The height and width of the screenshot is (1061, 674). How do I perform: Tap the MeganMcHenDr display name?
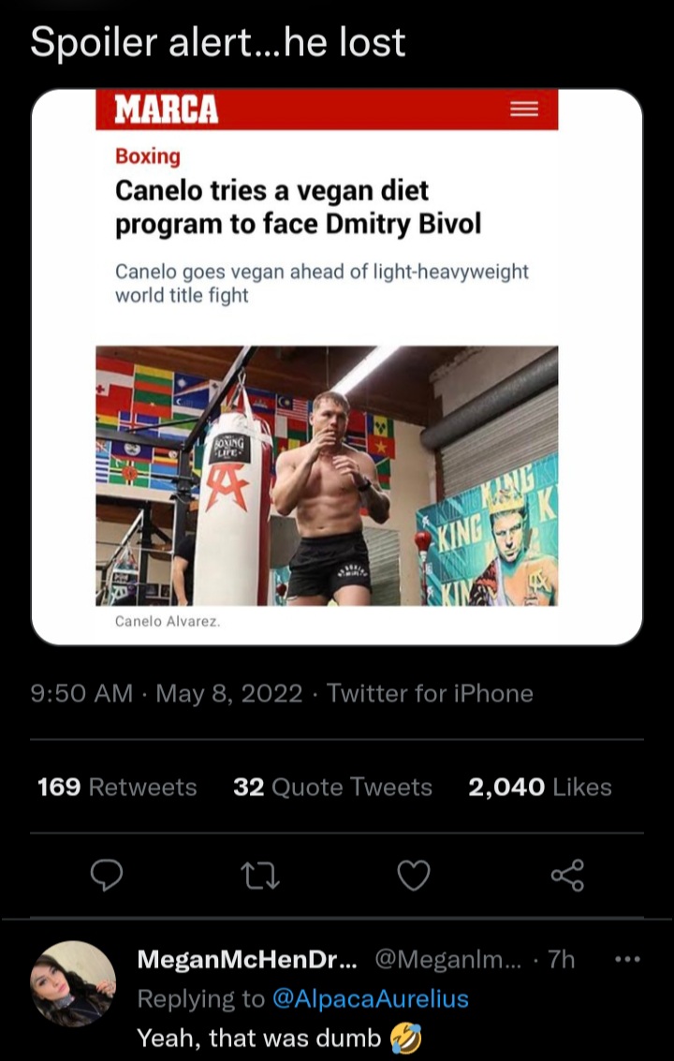[247, 960]
